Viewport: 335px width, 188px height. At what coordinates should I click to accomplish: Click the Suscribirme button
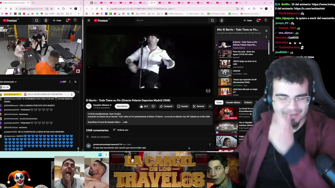[122, 106]
